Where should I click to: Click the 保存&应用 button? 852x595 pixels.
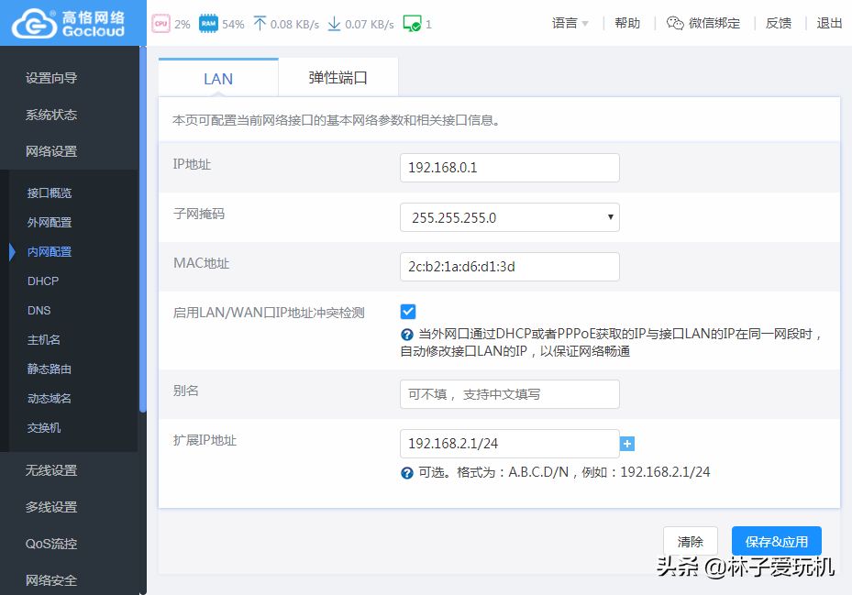click(777, 541)
